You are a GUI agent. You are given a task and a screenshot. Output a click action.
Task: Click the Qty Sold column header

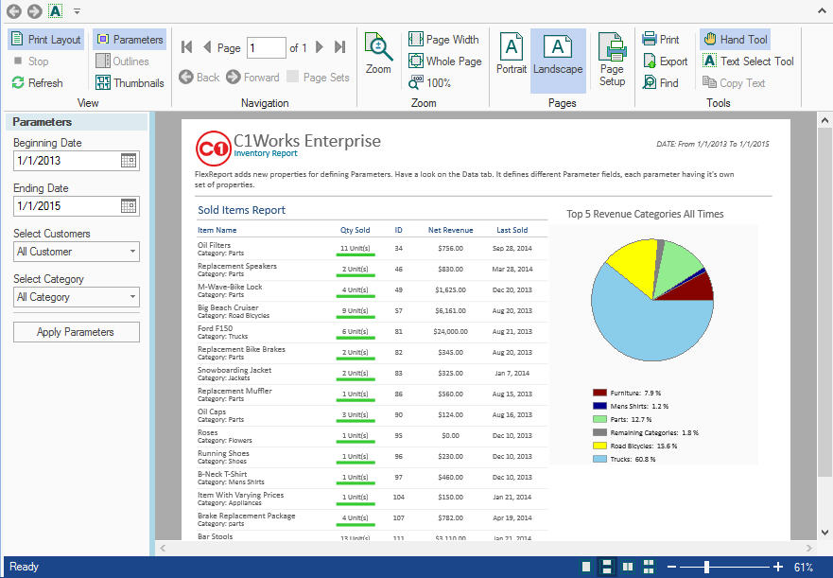[x=355, y=230]
